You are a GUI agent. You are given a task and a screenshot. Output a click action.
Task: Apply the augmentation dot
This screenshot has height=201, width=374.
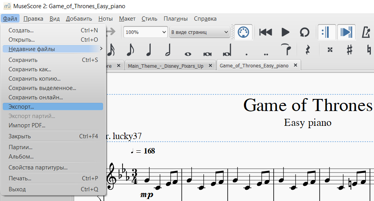[246, 54]
